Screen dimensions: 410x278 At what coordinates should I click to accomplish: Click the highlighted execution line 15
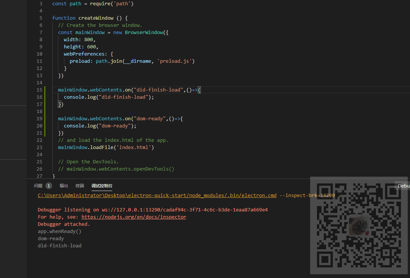pos(129,90)
